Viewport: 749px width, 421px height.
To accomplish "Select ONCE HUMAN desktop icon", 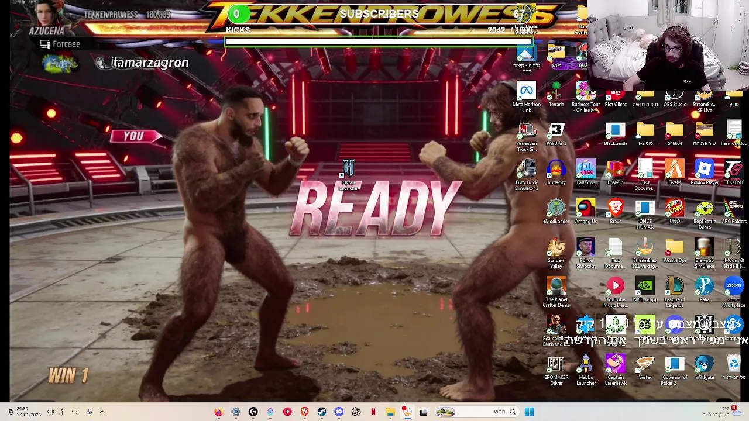I will pos(645,215).
